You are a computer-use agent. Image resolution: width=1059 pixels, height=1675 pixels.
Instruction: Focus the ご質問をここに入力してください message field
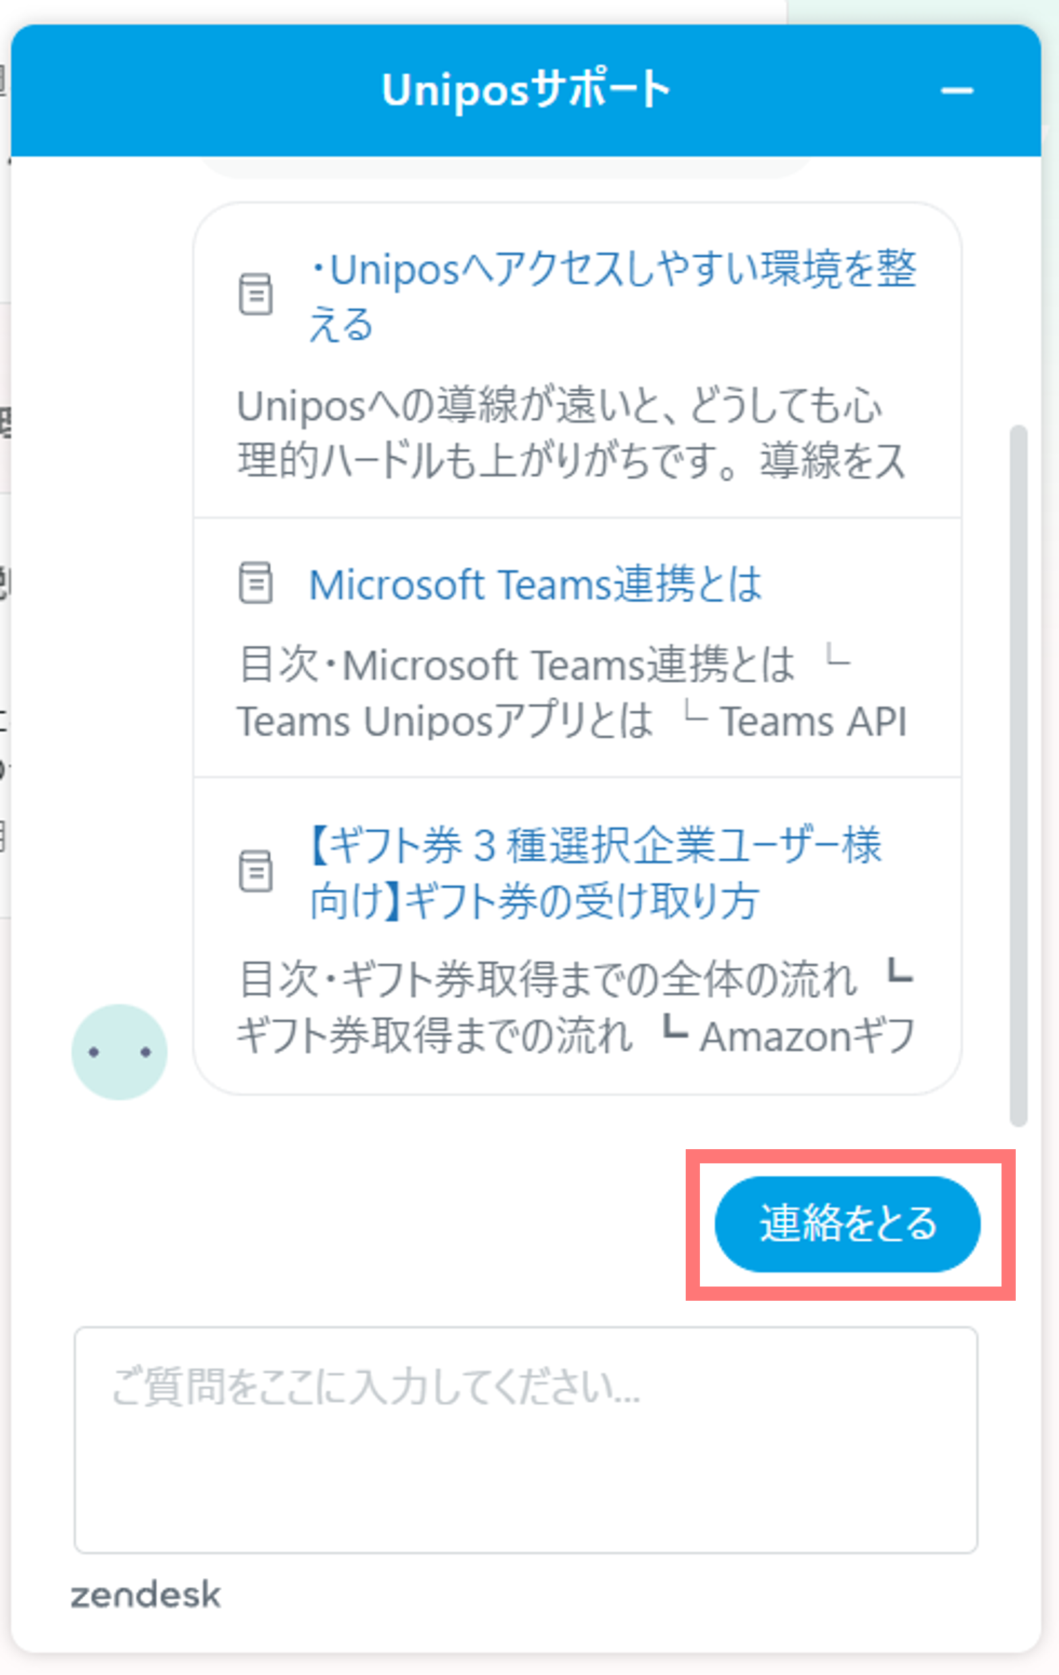click(526, 1440)
